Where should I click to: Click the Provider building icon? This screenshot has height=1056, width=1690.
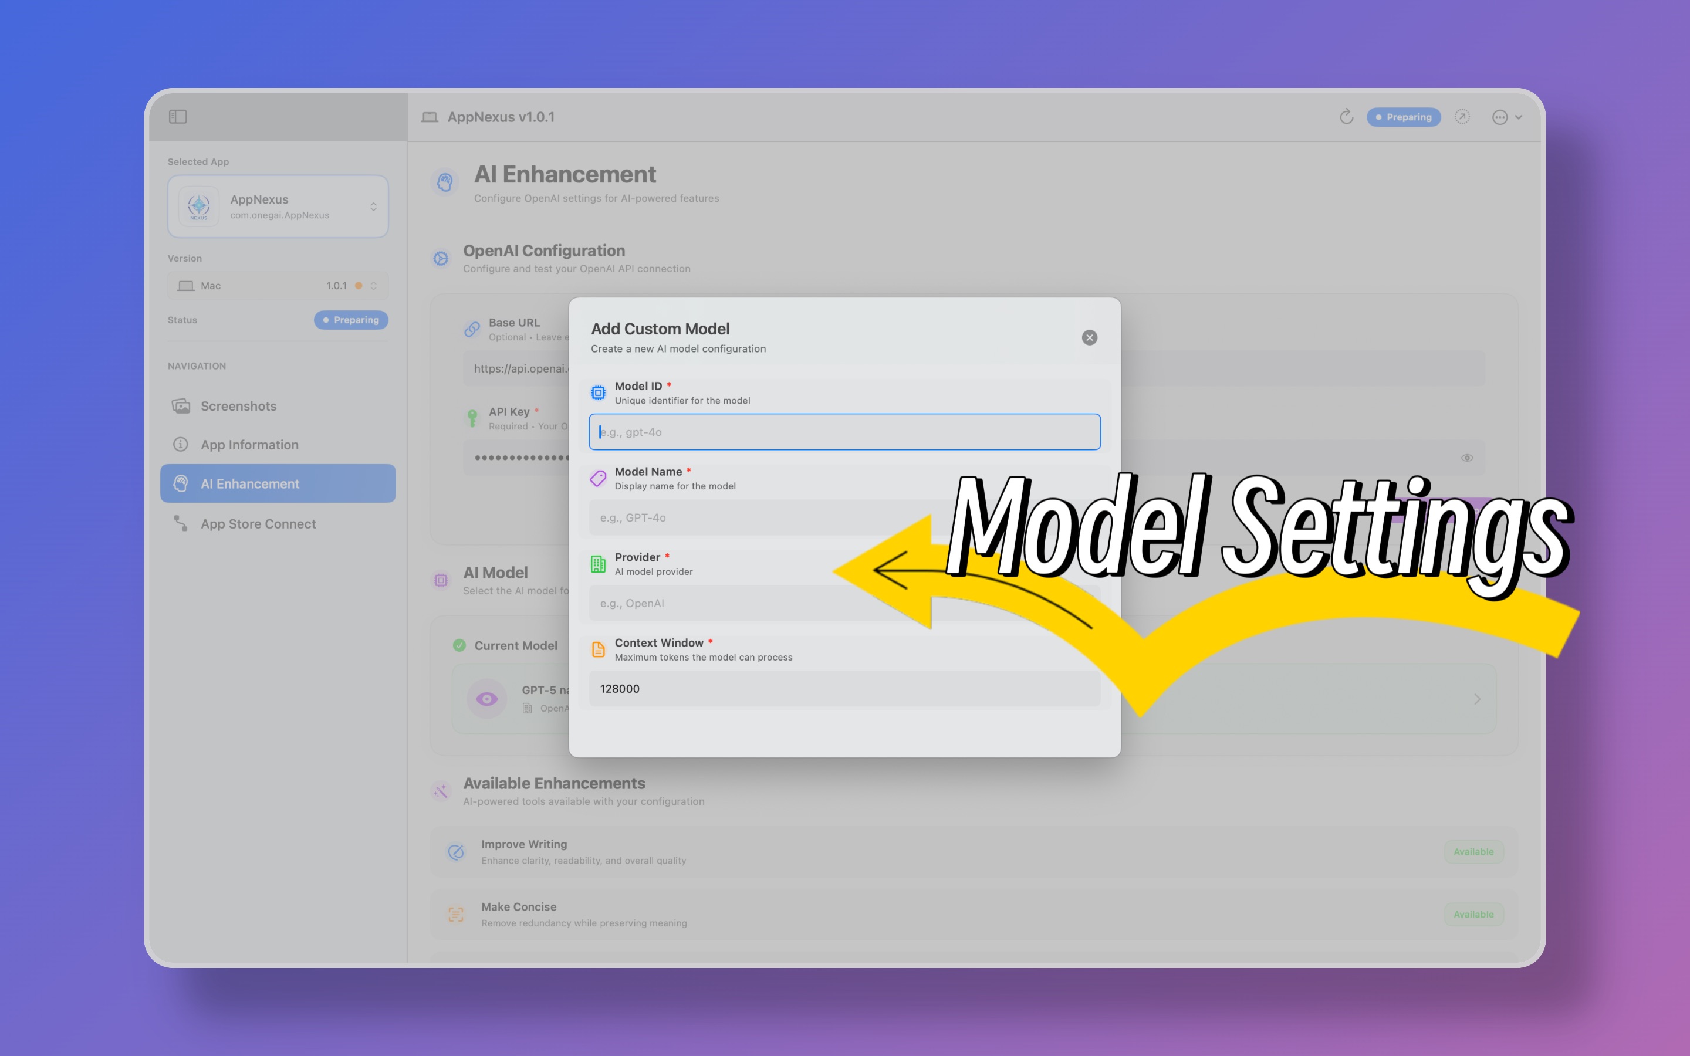click(599, 564)
